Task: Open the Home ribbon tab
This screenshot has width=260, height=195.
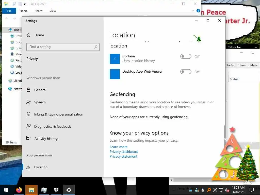Action: click(x=24, y=11)
